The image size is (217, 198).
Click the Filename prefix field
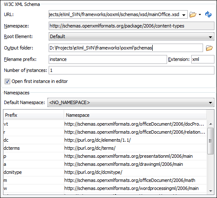pyautogui.click(x=108, y=59)
